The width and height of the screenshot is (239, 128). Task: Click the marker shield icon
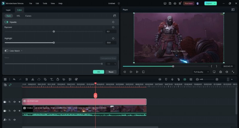click(166, 79)
